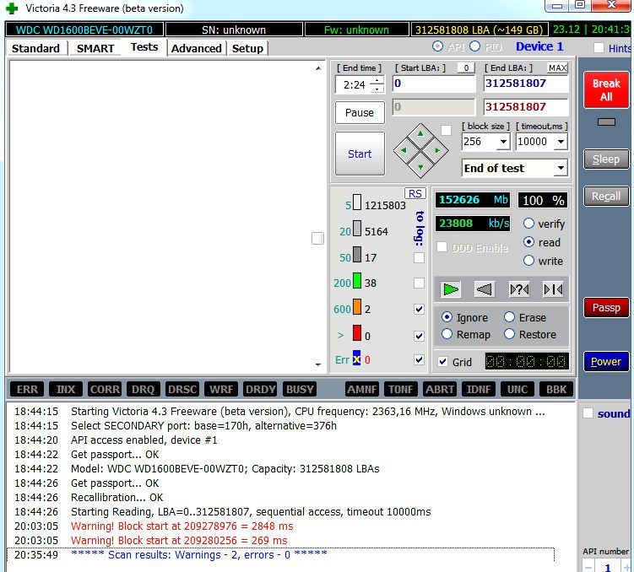Open the block size dropdown

tap(503, 142)
